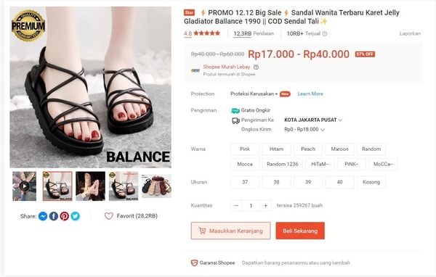This screenshot has width=436, height=277.
Task: Choose the Maroon color variant
Action: tap(339, 149)
